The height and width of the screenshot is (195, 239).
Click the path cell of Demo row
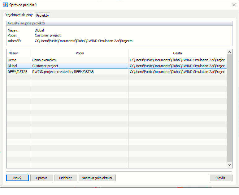178,60
